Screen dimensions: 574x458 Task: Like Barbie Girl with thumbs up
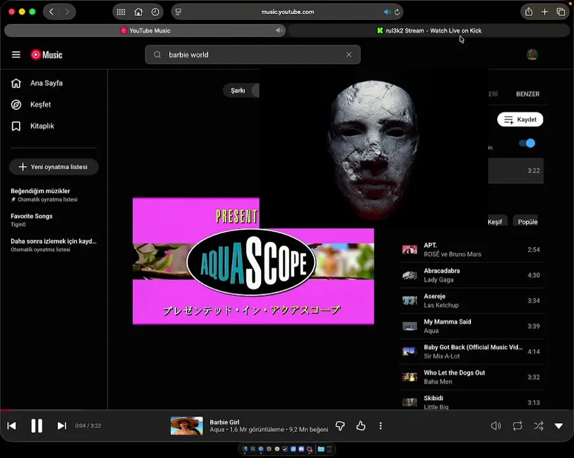click(361, 426)
